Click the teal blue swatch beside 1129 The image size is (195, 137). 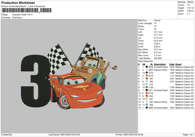click(147, 87)
